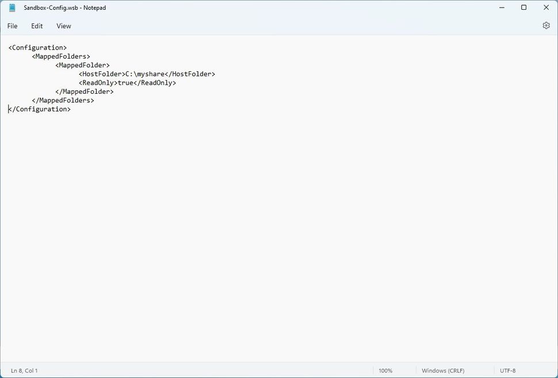Open the Edit menu
Viewport: 558px width, 378px height.
[x=36, y=26]
